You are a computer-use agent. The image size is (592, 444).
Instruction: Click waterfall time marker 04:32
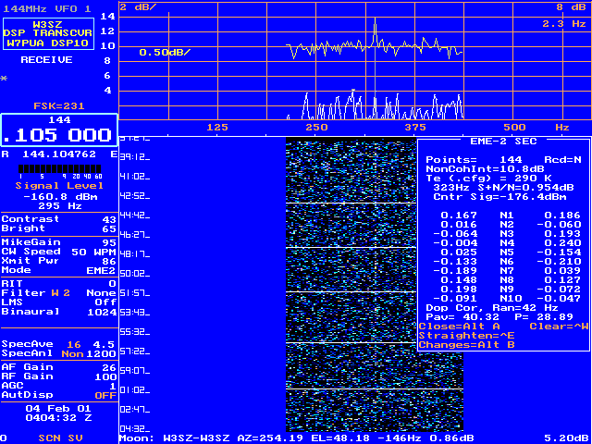point(135,429)
